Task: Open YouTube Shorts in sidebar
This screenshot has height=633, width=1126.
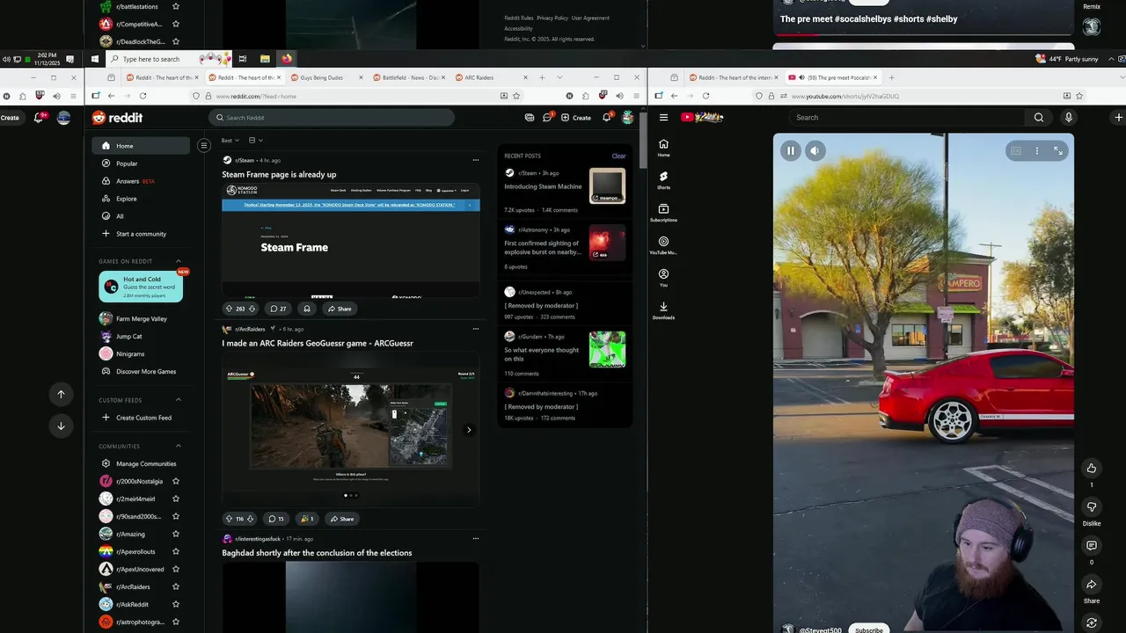Action: tap(663, 180)
